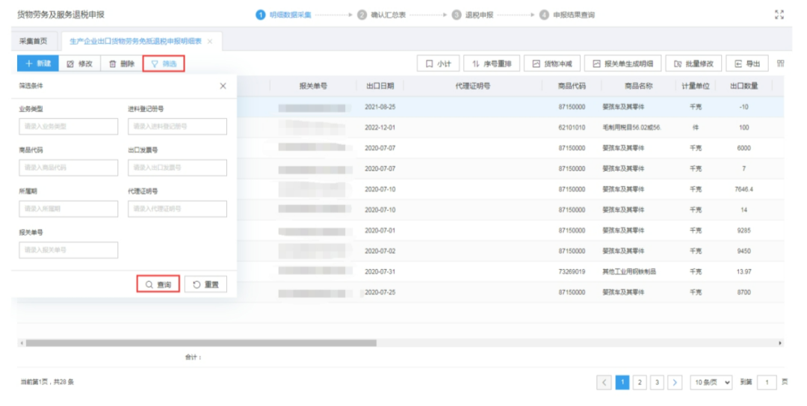
Task: Click the 导出 export button
Action: (x=747, y=64)
